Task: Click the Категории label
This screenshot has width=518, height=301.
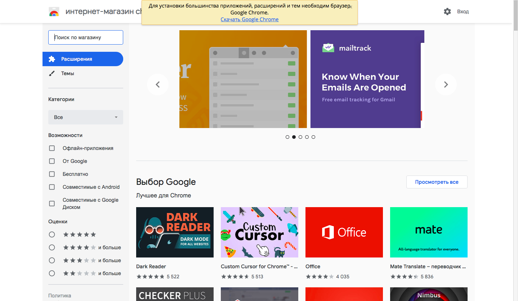Action: (61, 99)
